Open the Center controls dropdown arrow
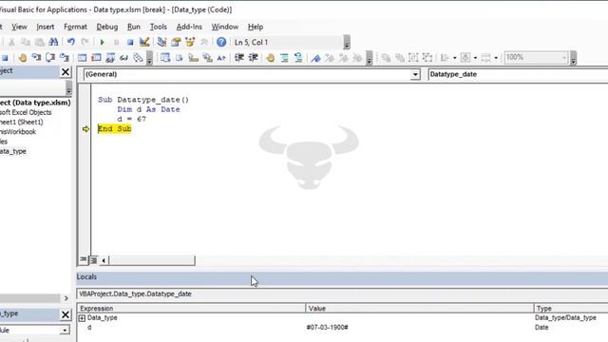This screenshot has width=608, height=342. coord(475,58)
